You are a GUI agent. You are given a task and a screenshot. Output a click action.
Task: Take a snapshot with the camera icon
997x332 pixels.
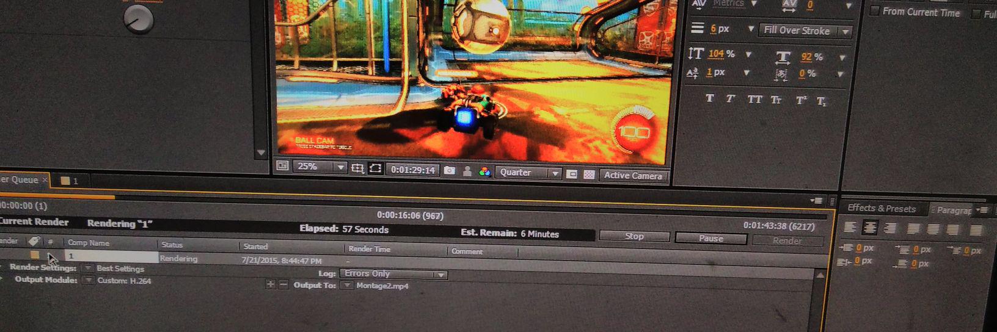pyautogui.click(x=450, y=171)
